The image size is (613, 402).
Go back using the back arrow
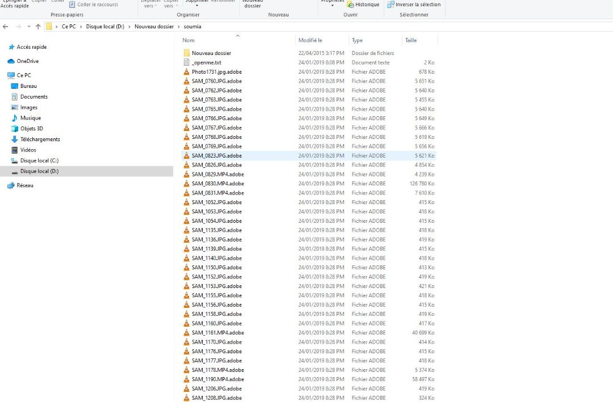coord(6,27)
